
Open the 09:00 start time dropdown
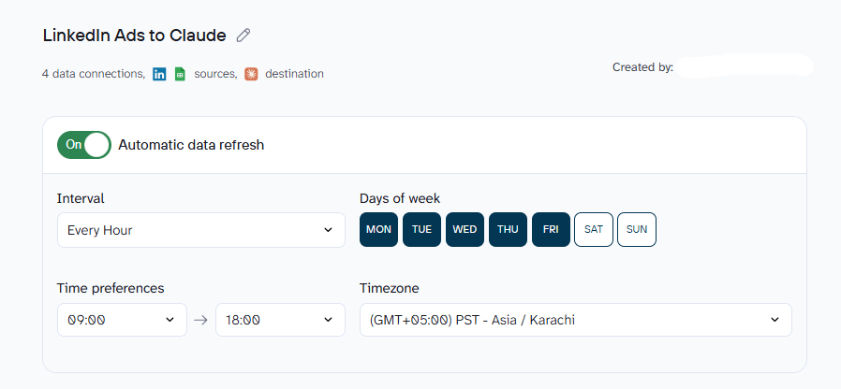pyautogui.click(x=123, y=320)
